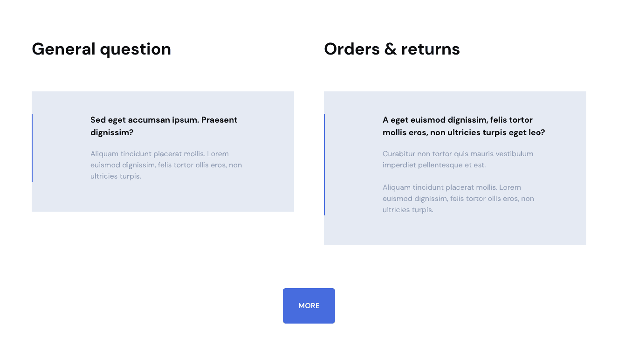Select the "General question" heading
Image resolution: width=618 pixels, height=359 pixels.
click(x=101, y=49)
